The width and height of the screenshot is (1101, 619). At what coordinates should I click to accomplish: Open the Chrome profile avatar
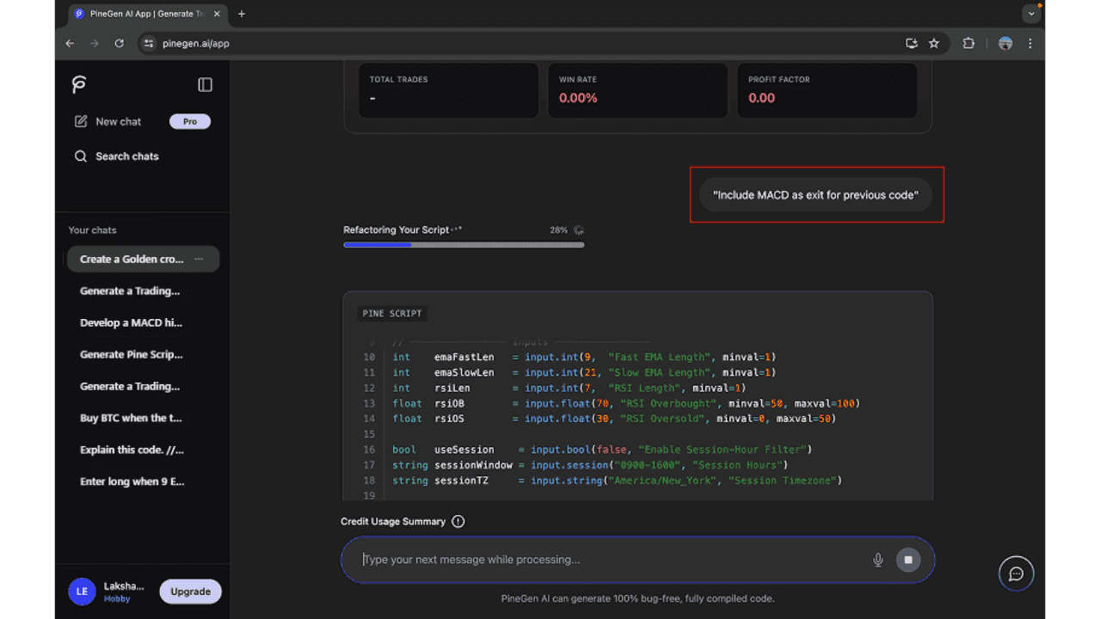pos(1005,43)
